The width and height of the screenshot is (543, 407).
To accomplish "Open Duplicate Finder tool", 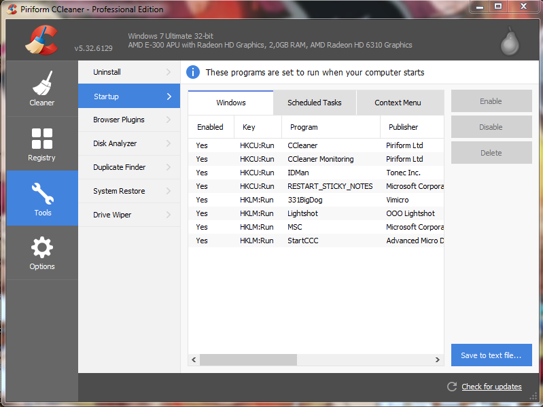I will point(129,167).
